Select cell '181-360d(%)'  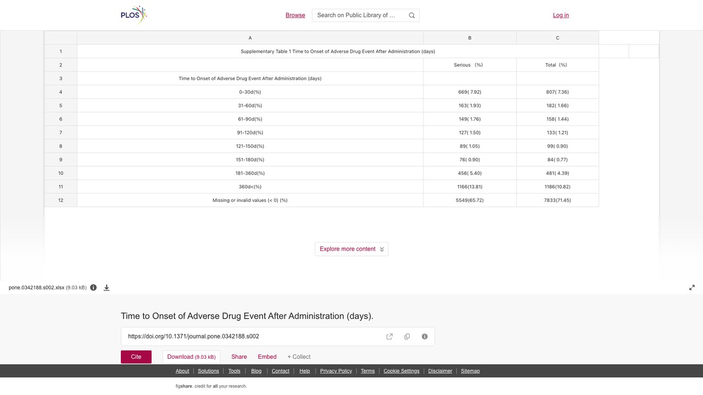pyautogui.click(x=250, y=173)
